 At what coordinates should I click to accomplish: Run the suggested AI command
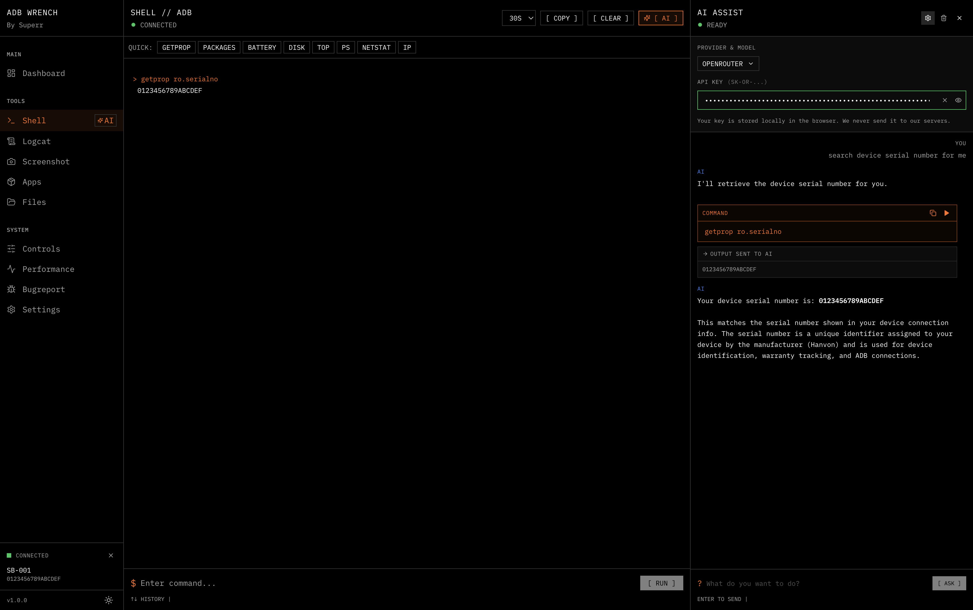(947, 213)
